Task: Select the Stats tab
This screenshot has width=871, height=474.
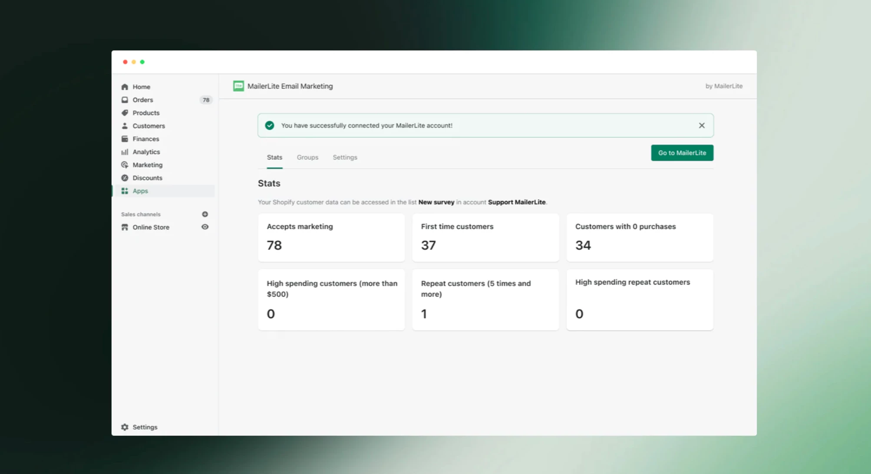Action: point(274,158)
